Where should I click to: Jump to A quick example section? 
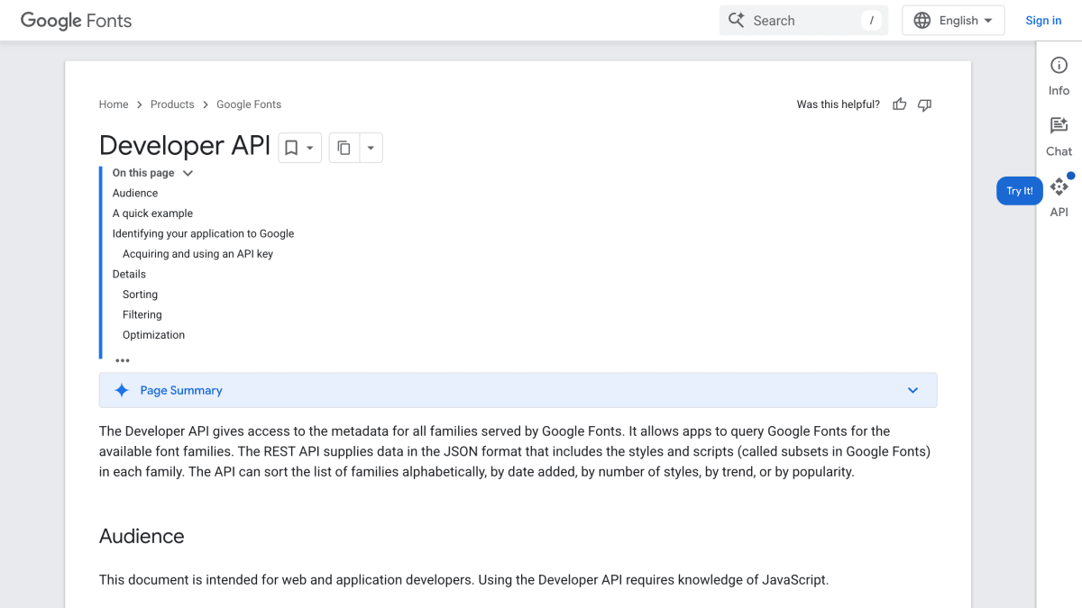pyautogui.click(x=152, y=213)
